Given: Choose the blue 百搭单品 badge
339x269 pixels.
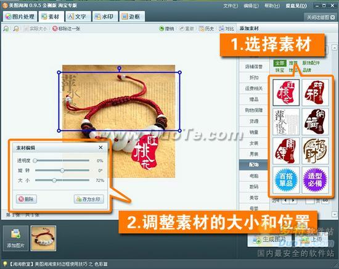Looking at the screenshot, I should (x=286, y=180).
